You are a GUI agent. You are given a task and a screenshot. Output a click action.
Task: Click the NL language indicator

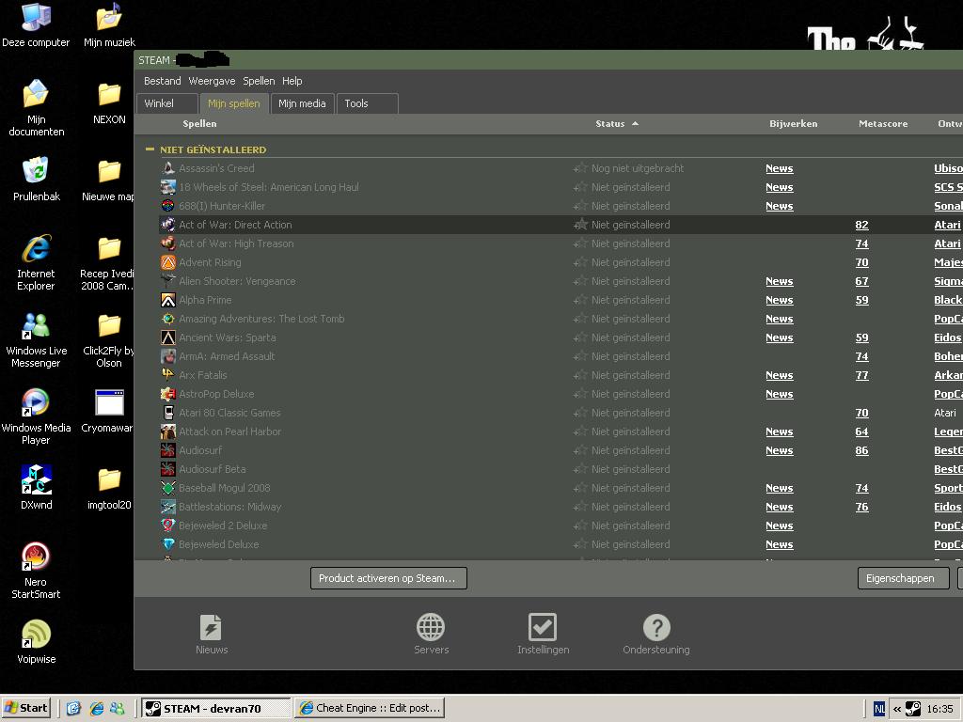click(879, 709)
